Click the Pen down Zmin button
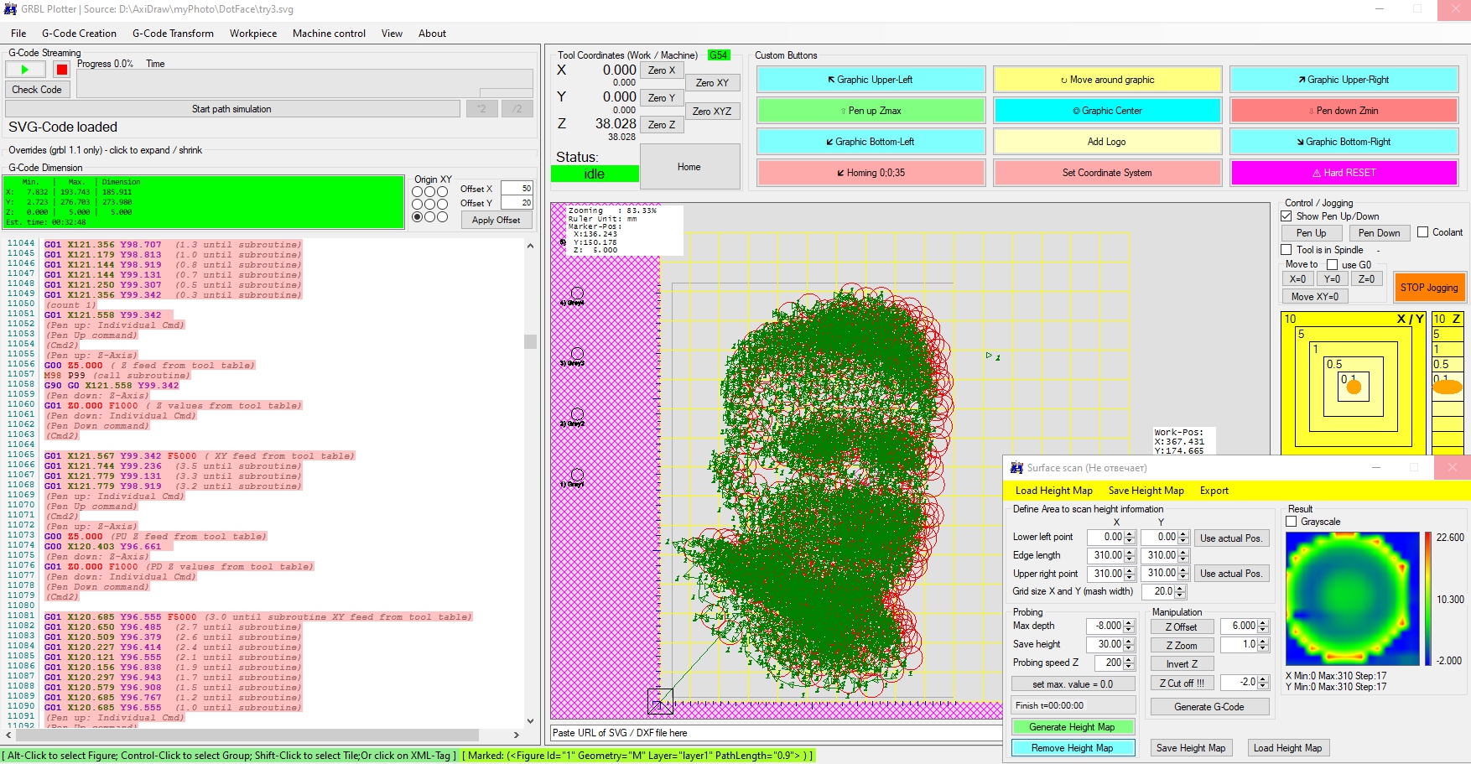Image resolution: width=1471 pixels, height=764 pixels. [1344, 111]
